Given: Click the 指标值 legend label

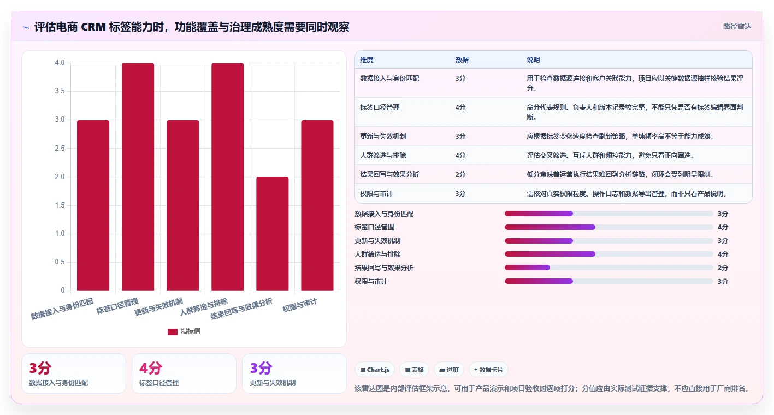Looking at the screenshot, I should 191,331.
